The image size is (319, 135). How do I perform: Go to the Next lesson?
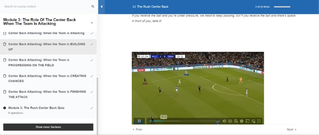coord(291,130)
